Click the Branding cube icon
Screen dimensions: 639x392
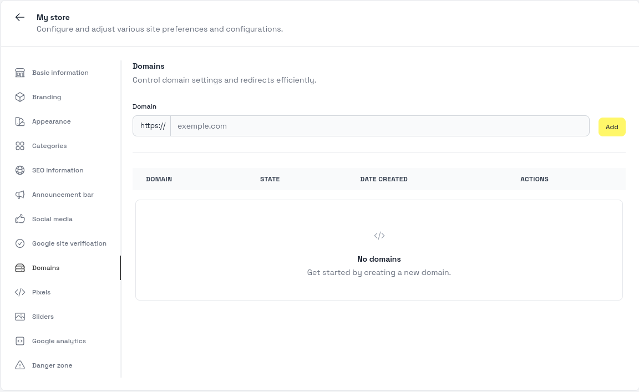20,97
